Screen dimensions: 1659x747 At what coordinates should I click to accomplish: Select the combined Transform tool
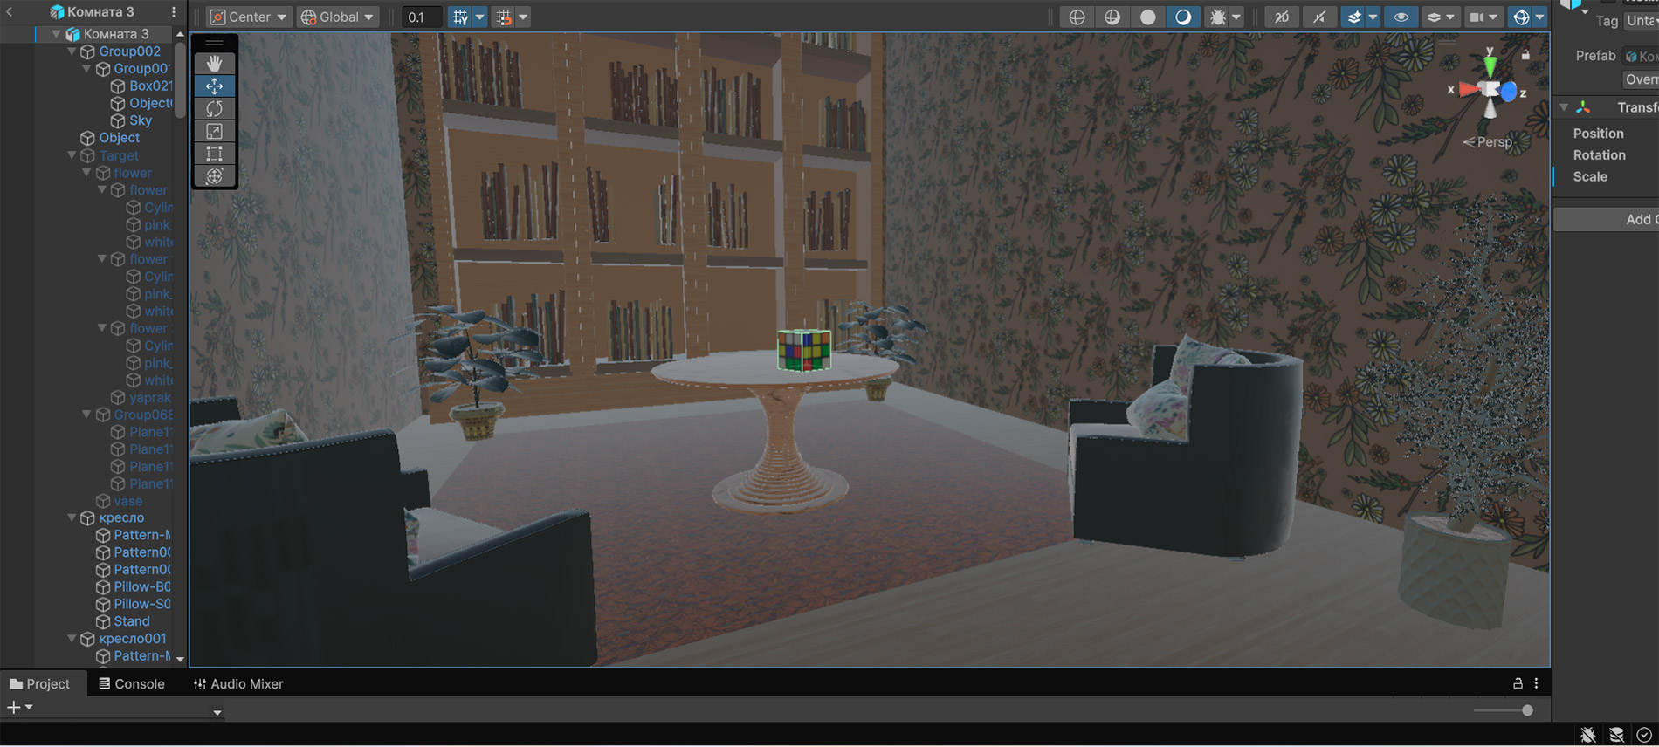click(x=214, y=176)
